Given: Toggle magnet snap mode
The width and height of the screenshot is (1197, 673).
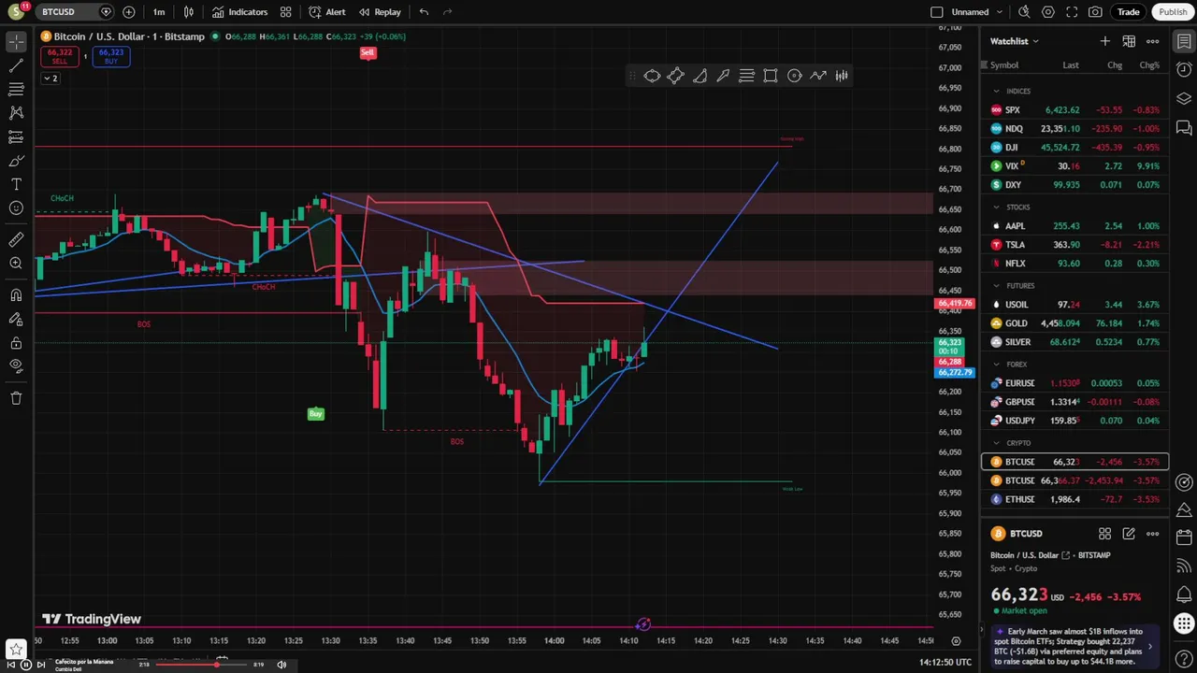Looking at the screenshot, I should tap(16, 295).
